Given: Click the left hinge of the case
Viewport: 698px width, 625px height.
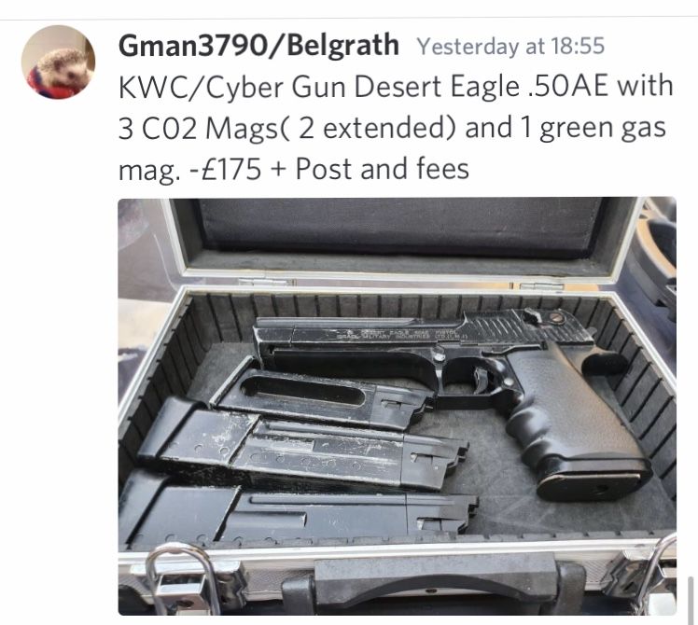Looking at the screenshot, I should [266, 283].
